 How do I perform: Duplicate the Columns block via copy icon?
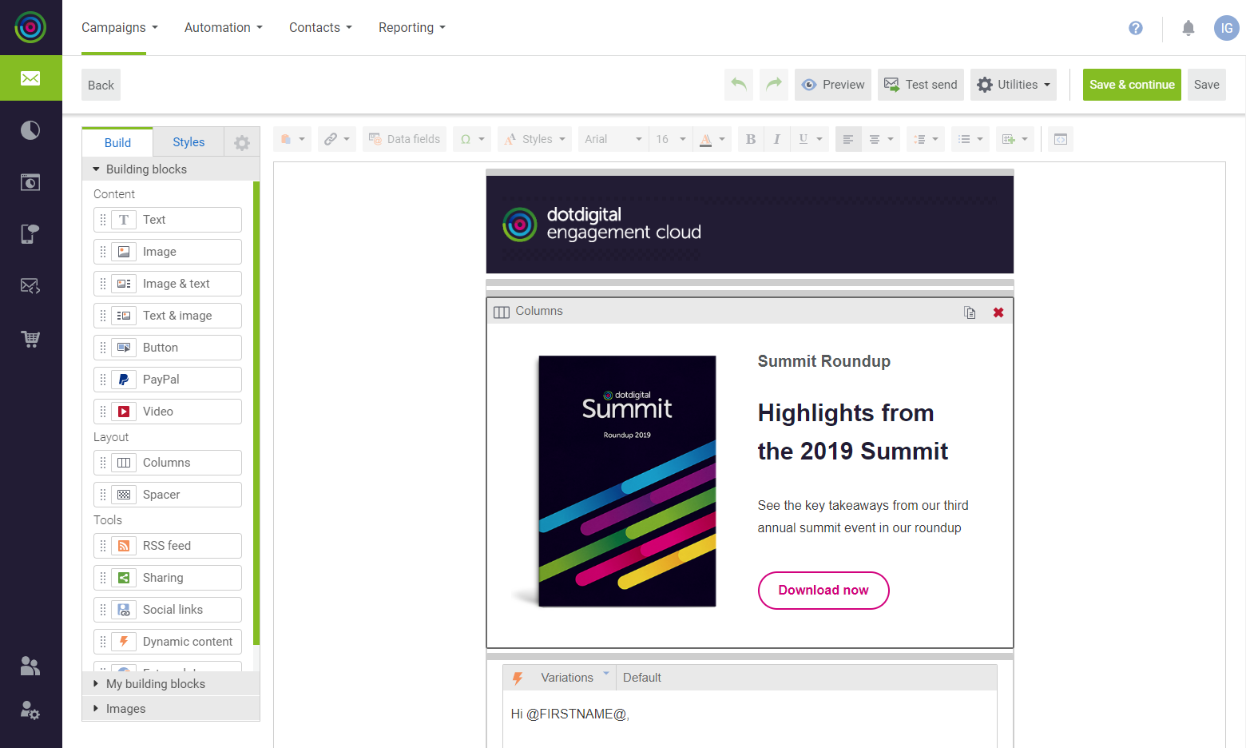pyautogui.click(x=970, y=312)
